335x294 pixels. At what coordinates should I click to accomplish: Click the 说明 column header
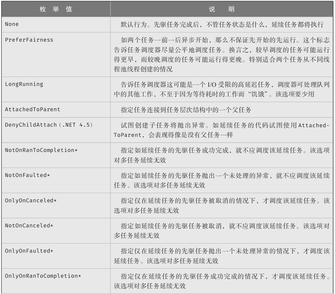click(222, 9)
